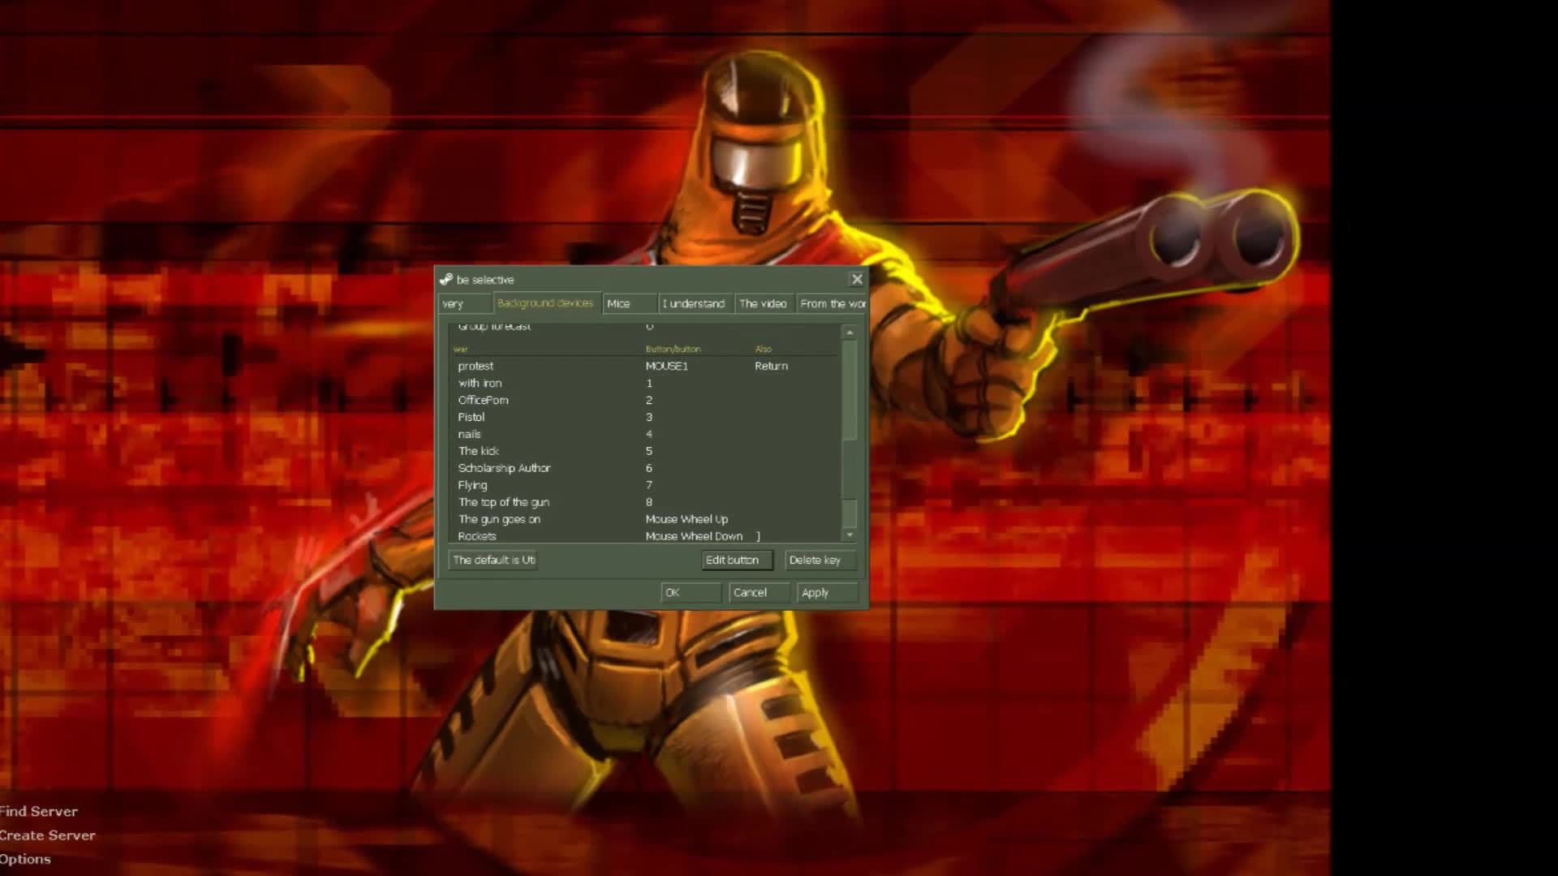Select the 'Rockets' binding row
Viewport: 1558px width, 876px height.
(646, 535)
